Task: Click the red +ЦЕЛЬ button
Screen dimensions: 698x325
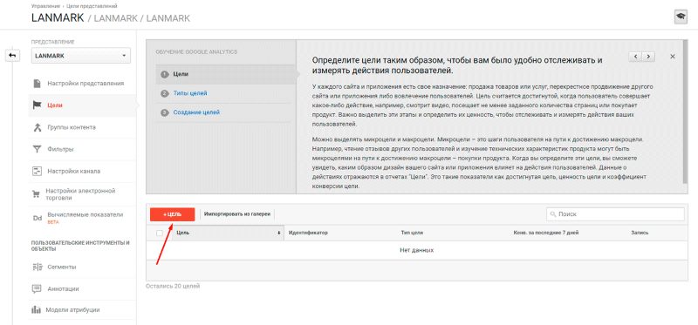Action: 172,214
